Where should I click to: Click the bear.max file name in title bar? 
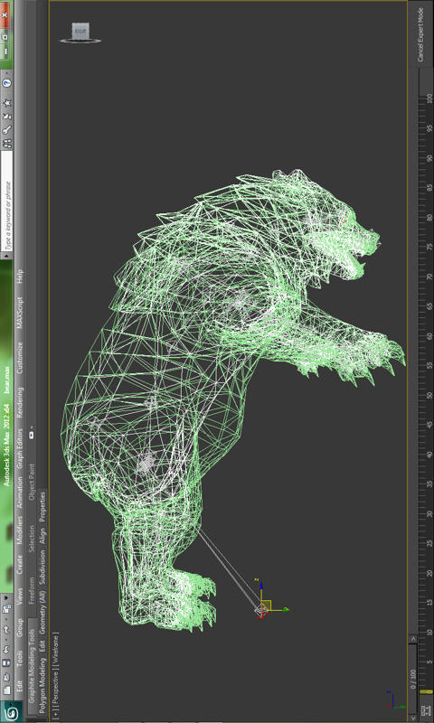click(x=7, y=381)
